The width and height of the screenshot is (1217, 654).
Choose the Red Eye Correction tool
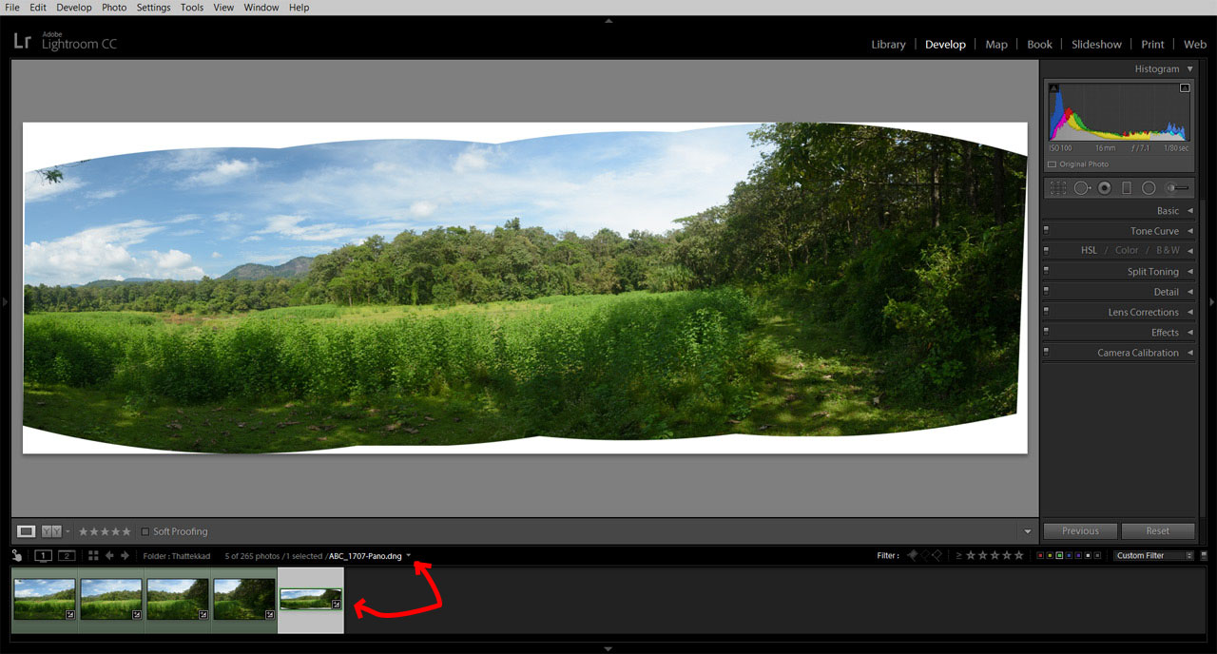coord(1104,188)
